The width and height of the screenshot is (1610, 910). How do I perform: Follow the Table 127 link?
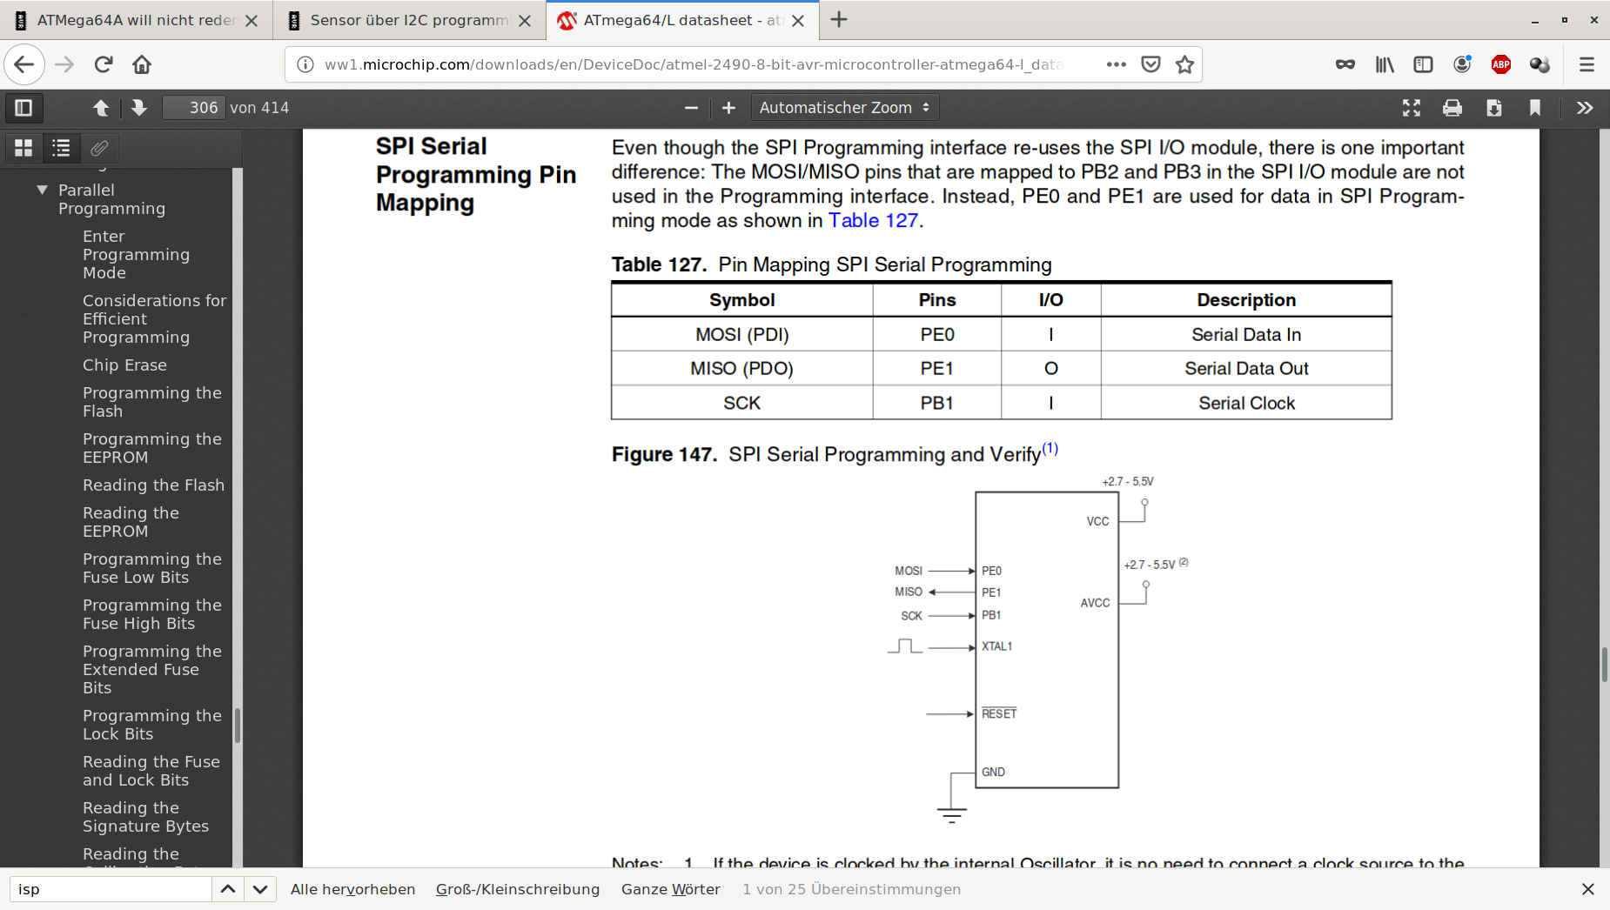click(873, 220)
